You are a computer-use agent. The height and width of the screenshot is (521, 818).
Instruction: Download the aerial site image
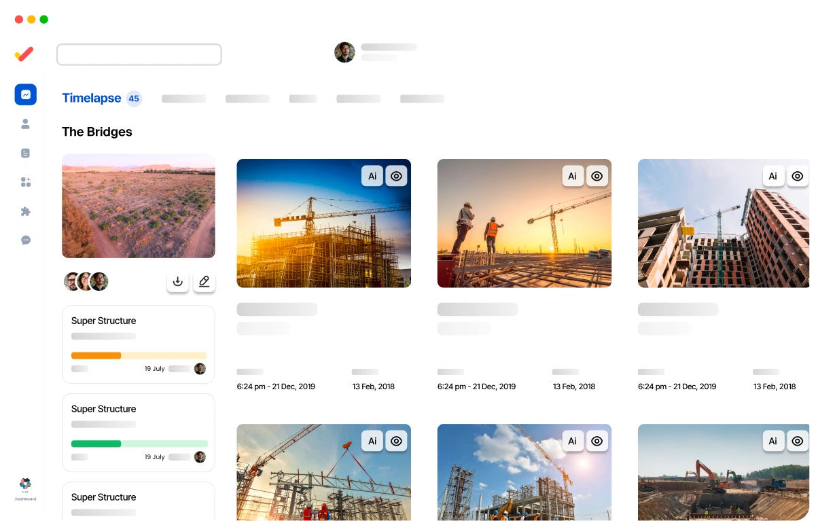point(177,281)
